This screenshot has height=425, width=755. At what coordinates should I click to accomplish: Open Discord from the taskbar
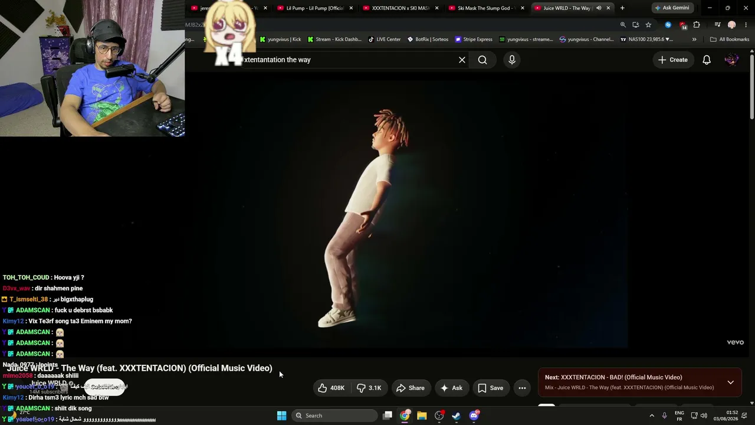tap(474, 416)
